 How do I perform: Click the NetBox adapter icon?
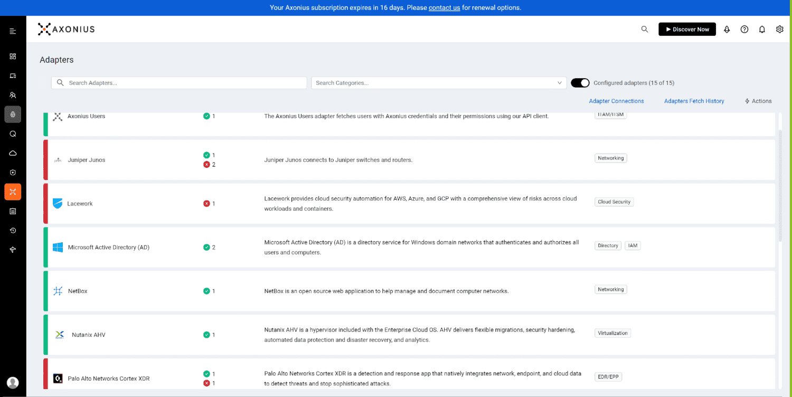tap(58, 291)
